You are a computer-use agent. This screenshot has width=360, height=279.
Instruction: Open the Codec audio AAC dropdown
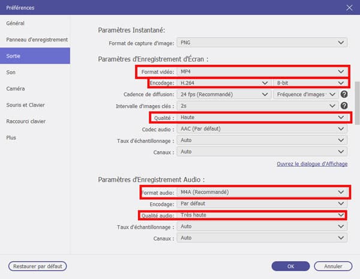(x=262, y=129)
